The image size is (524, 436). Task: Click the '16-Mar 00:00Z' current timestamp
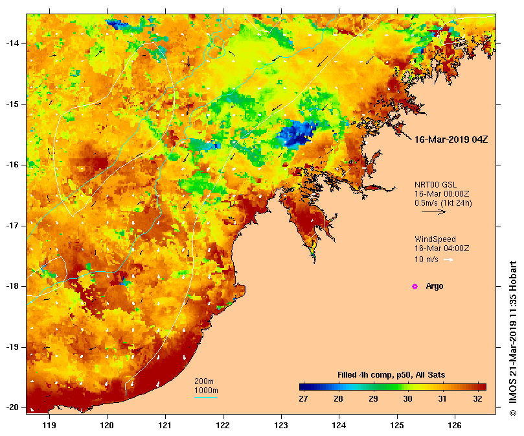click(x=442, y=194)
